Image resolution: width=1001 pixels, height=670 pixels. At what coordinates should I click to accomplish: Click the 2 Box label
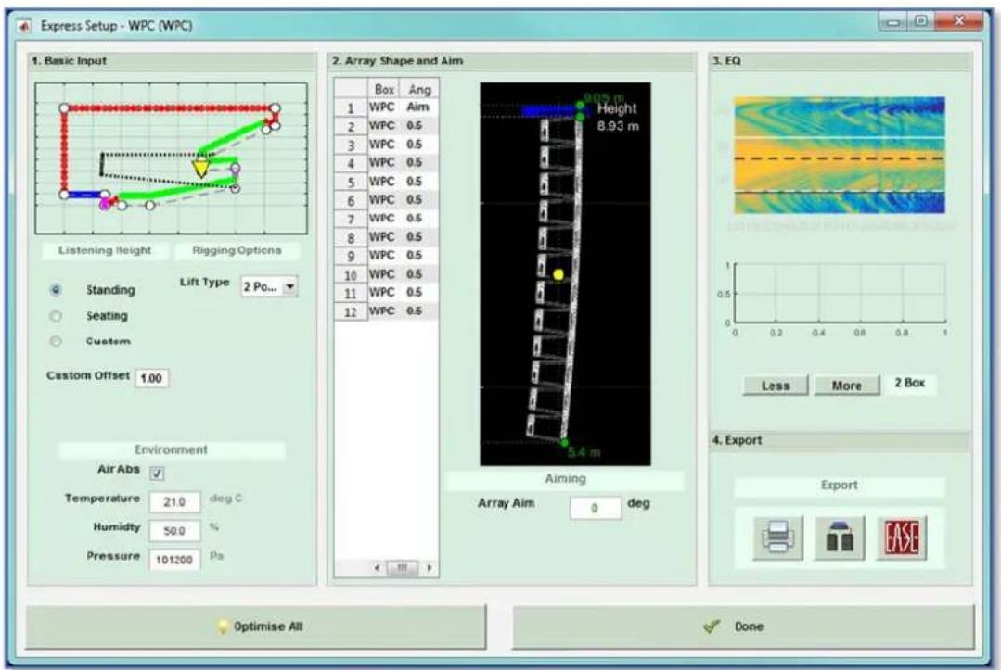coord(910,383)
